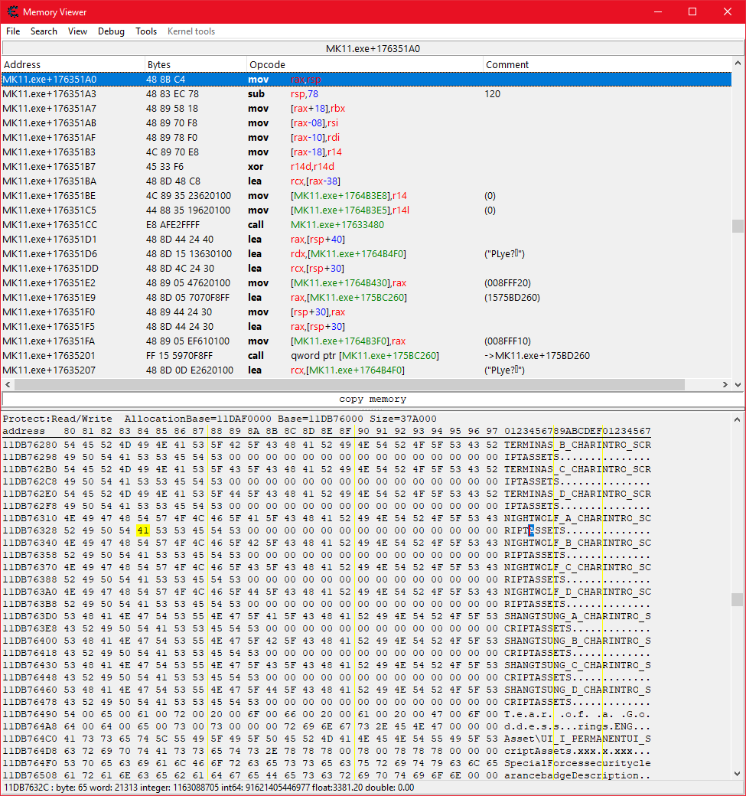Click the hex view scroll down arrow

coord(738,774)
